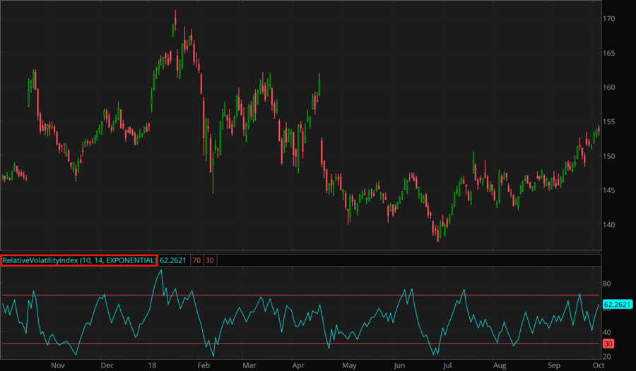Click the 170 price axis label
This screenshot has height=371, width=636.
(609, 18)
